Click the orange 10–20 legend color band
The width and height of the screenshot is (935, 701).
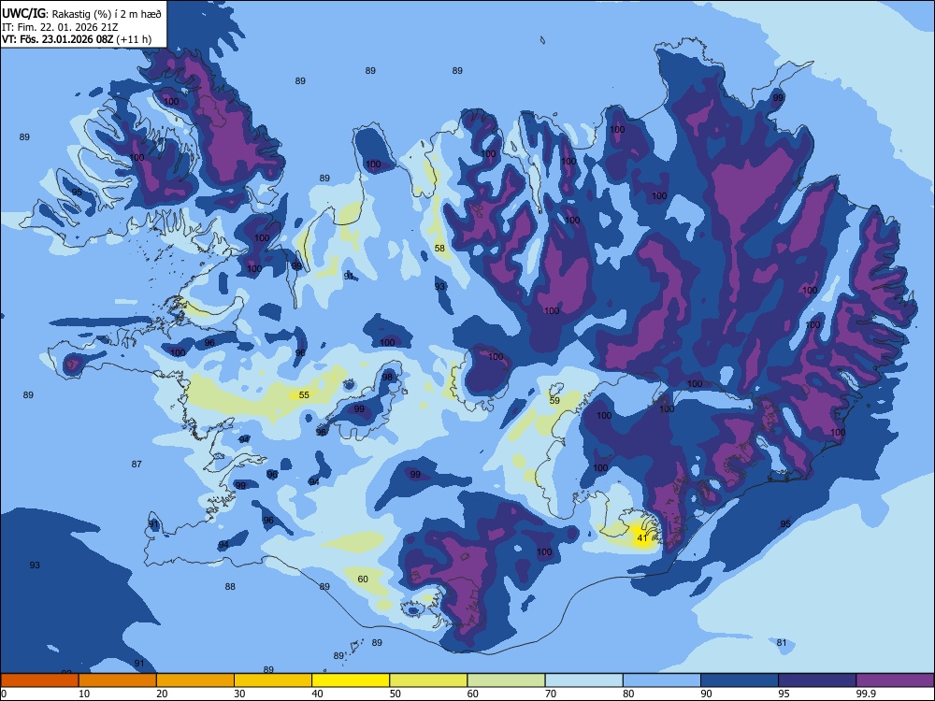coord(118,680)
